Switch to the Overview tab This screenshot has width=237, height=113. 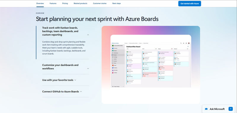[x=40, y=4]
